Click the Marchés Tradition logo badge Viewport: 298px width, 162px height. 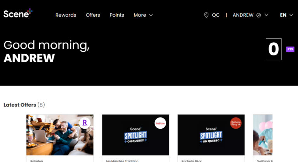[160, 123]
